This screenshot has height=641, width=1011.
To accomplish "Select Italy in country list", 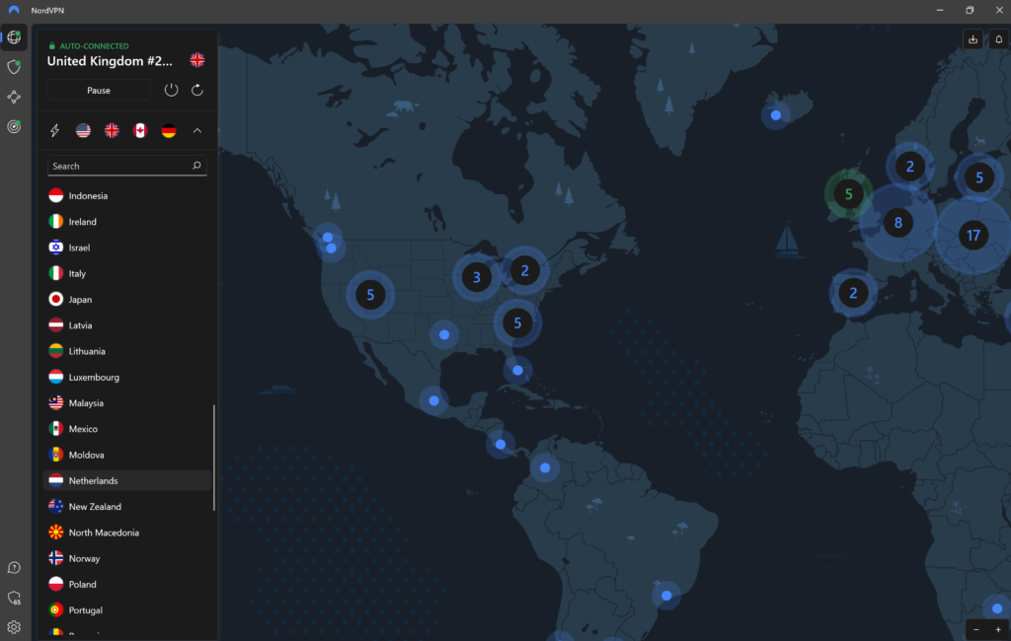I will [x=127, y=273].
